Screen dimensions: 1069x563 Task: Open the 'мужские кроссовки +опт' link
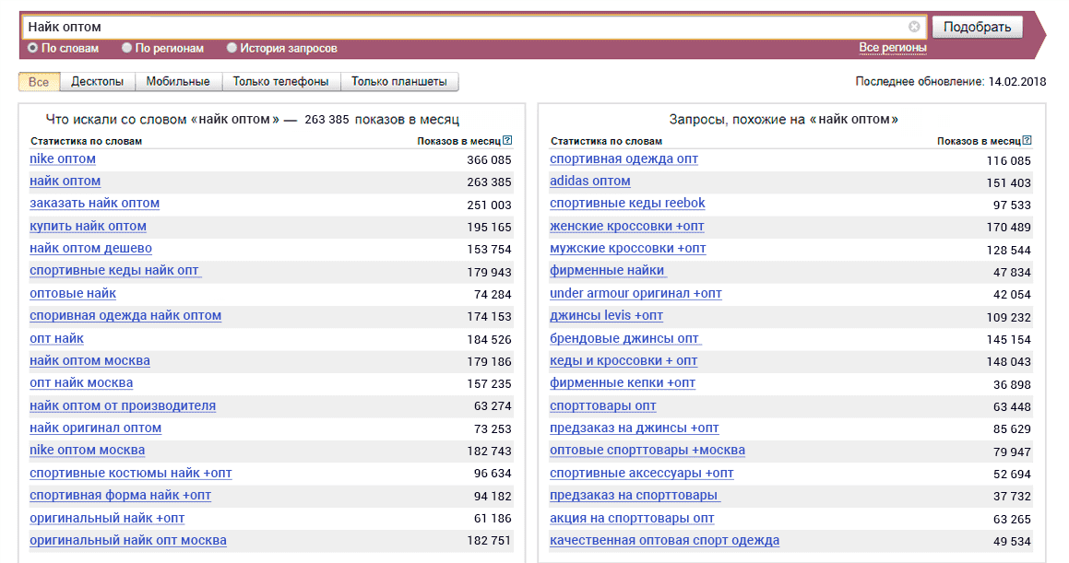628,249
